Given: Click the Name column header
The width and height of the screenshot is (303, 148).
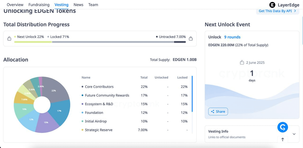Looking at the screenshot, I should pyautogui.click(x=86, y=78).
